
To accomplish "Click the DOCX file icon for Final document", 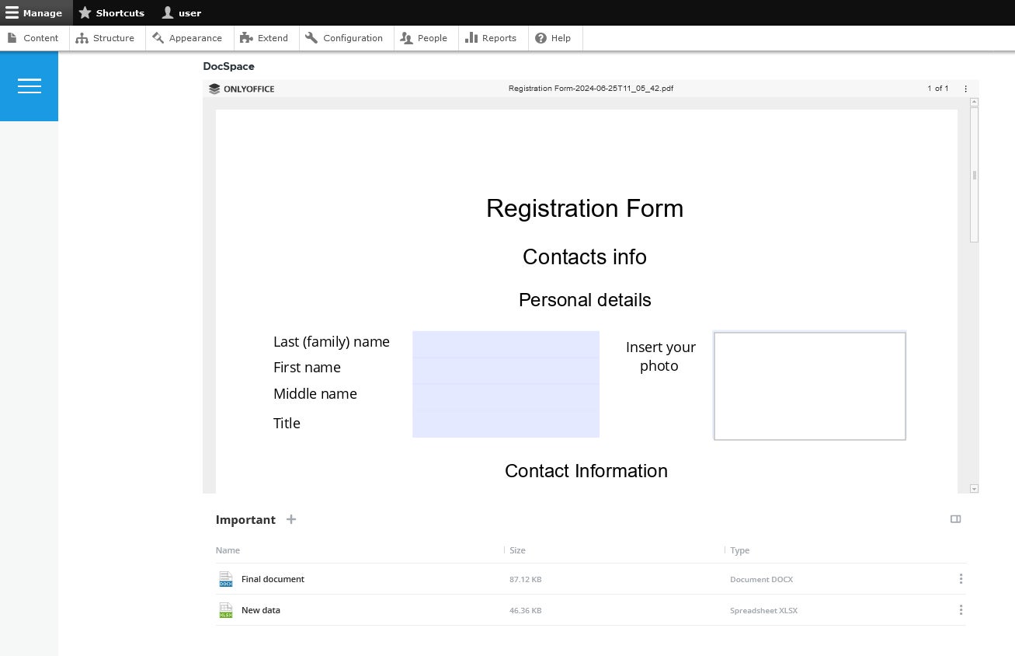I will [x=226, y=579].
